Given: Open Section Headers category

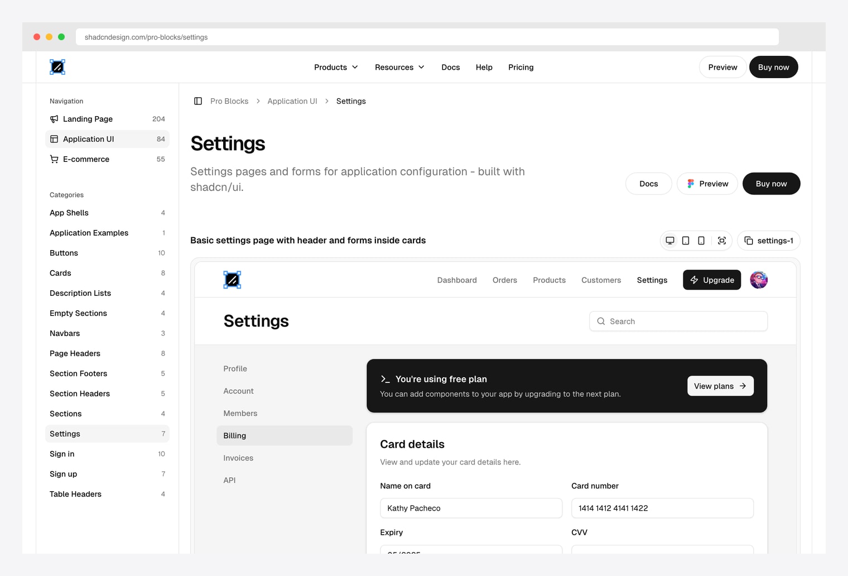Looking at the screenshot, I should coord(107,393).
